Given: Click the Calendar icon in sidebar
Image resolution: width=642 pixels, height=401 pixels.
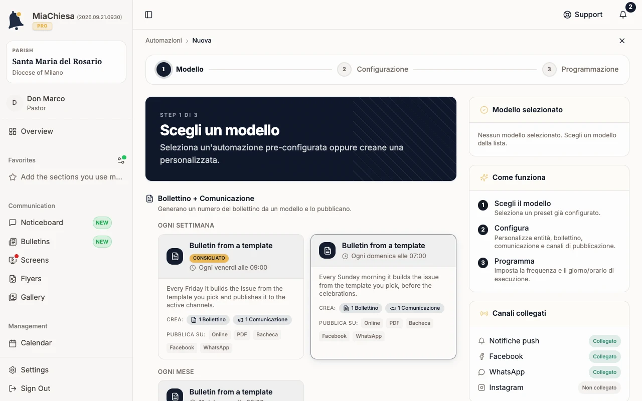Looking at the screenshot, I should pos(13,343).
